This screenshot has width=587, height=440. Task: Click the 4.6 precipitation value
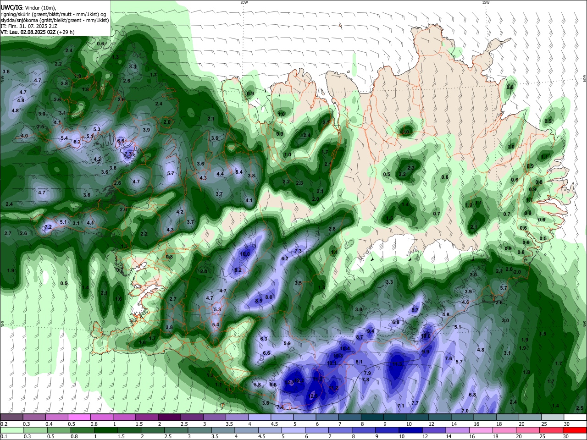coord(465,302)
